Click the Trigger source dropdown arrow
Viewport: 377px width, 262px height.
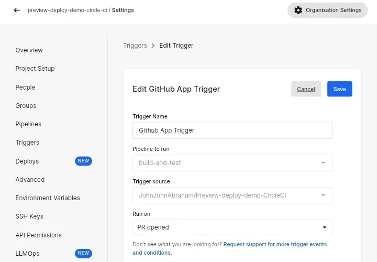pyautogui.click(x=323, y=195)
